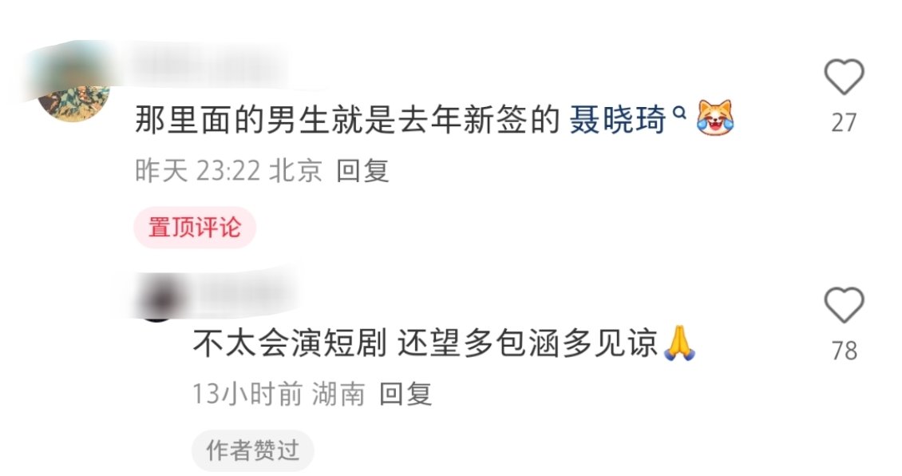This screenshot has width=902, height=476.
Task: Reply to the 13小时前 湖南 comment
Action: pos(406,395)
